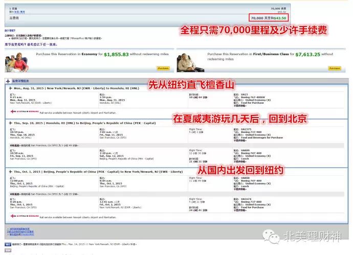Screen dimensions: 353x255
Task: Click heading 想节省里程吗? 请考虑以下任一选项
Action: (31, 44)
